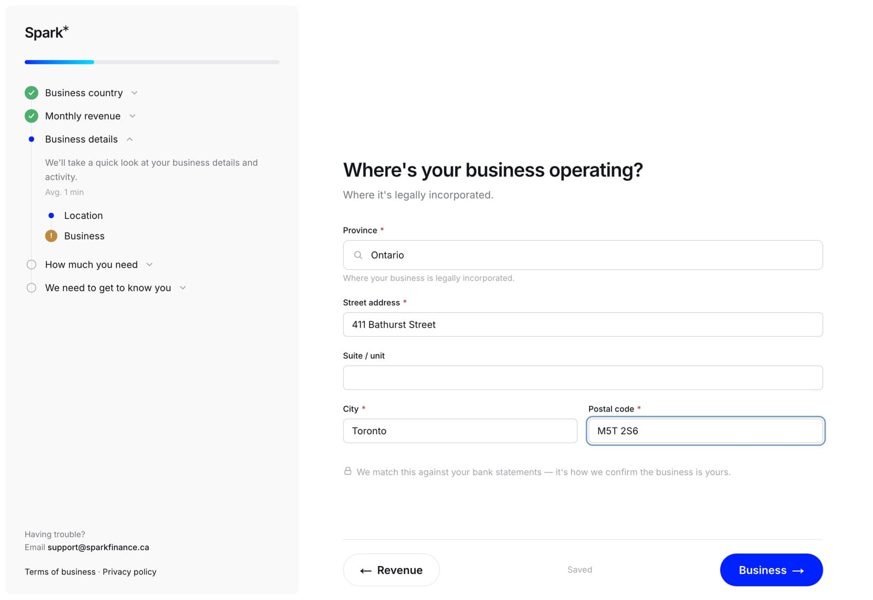Image resolution: width=873 pixels, height=600 pixels.
Task: Click the Postal code field M5T 2S6
Action: coord(705,431)
